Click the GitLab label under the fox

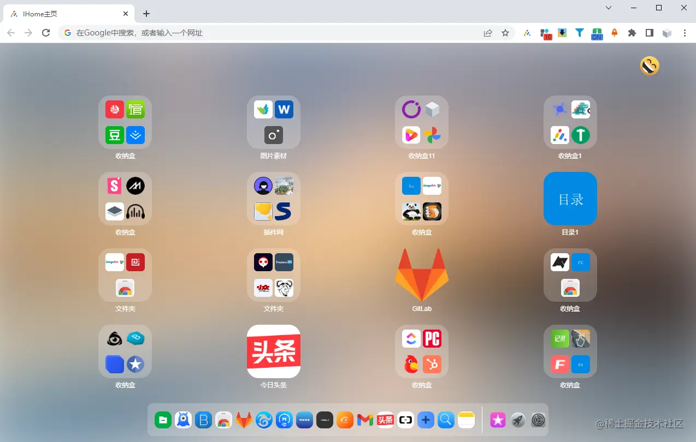422,308
